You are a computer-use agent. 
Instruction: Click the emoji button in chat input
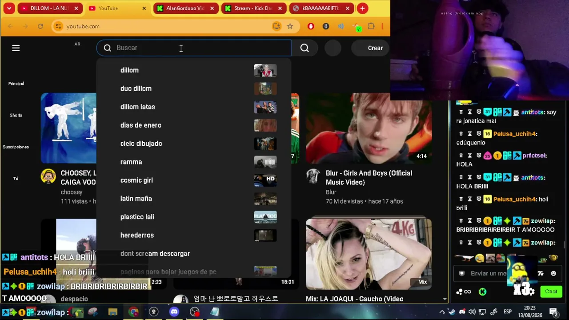pyautogui.click(x=553, y=273)
